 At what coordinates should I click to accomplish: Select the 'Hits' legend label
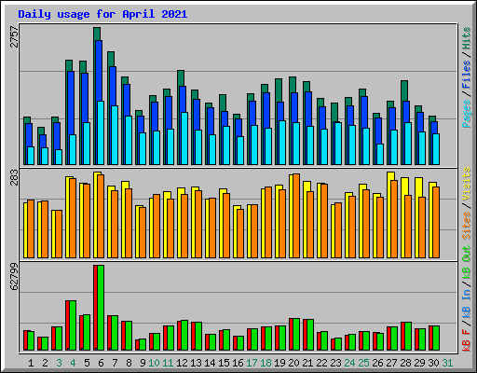coord(467,38)
